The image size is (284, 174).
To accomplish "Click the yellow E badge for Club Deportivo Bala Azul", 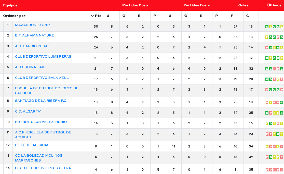I will click(278, 79).
